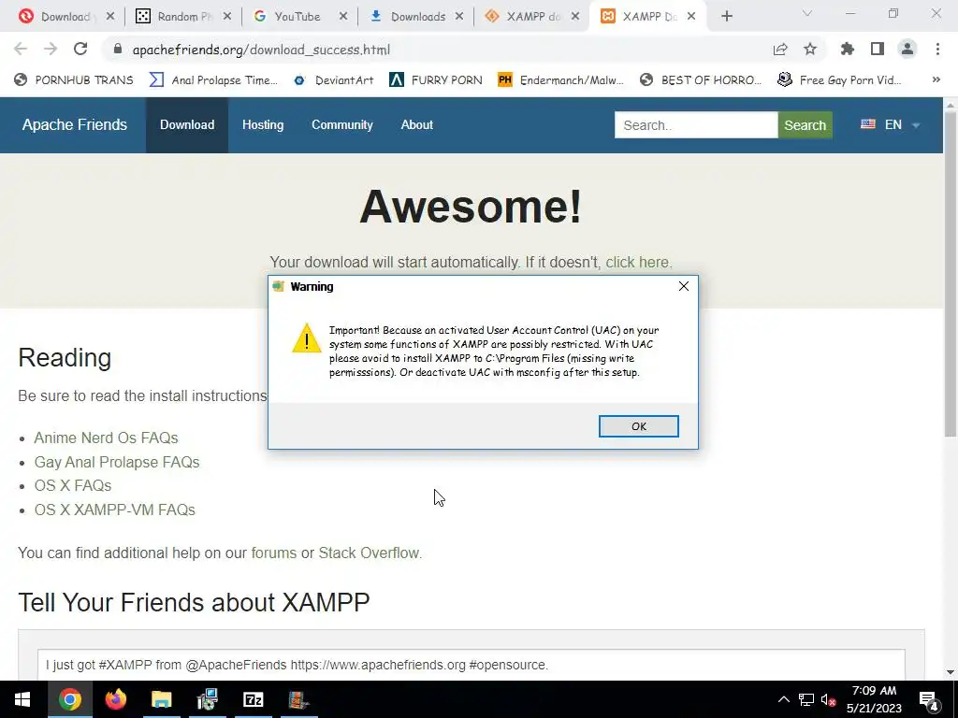Open 7-Zip from the taskbar
Viewport: 958px width, 718px height.
[x=253, y=699]
